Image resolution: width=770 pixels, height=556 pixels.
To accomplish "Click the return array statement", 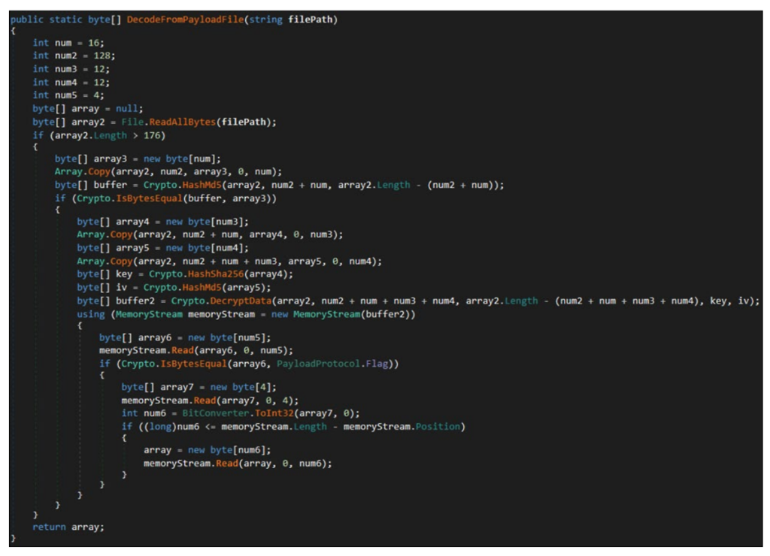I will (68, 527).
